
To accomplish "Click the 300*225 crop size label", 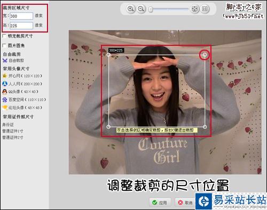I will pyautogui.click(x=116, y=50).
